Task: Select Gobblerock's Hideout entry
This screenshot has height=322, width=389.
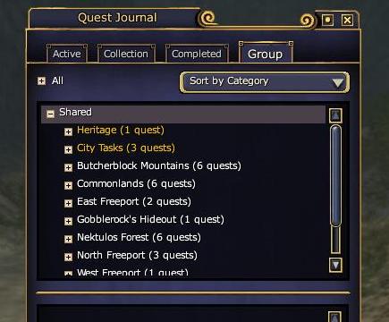Action: tap(150, 219)
